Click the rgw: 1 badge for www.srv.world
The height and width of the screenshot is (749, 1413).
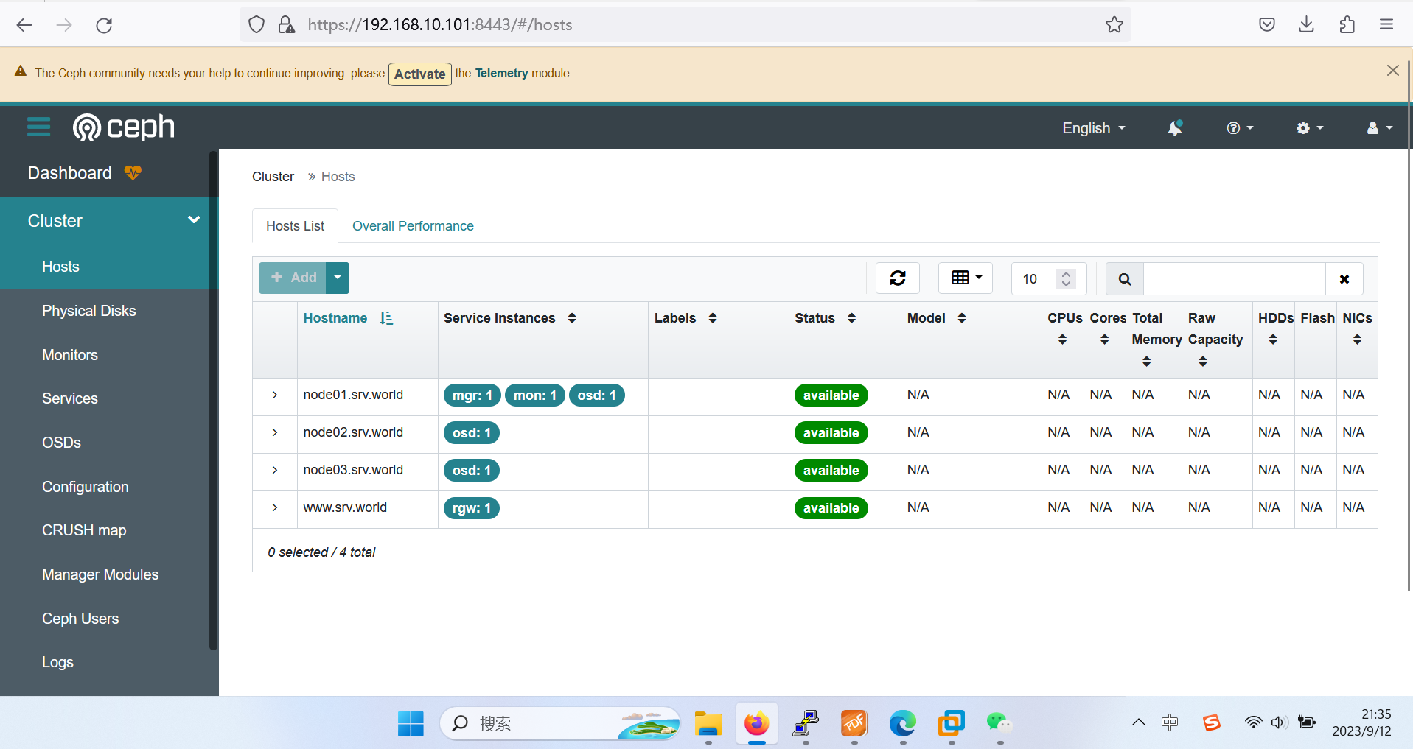(471, 508)
